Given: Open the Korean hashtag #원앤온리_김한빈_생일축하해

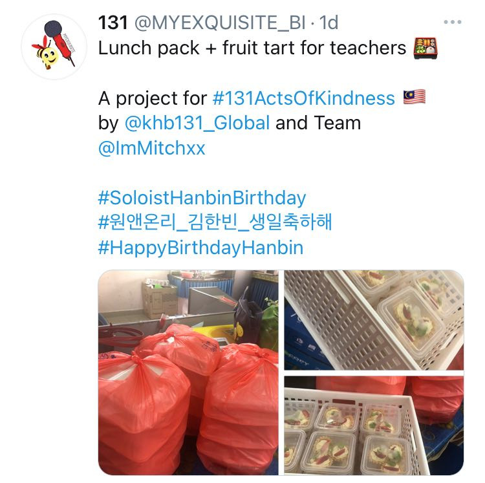Looking at the screenshot, I should click(x=215, y=222).
